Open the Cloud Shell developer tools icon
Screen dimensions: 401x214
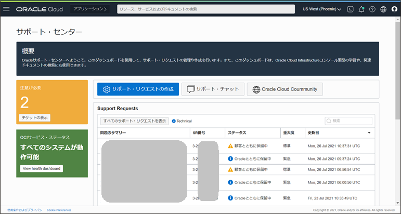click(350, 9)
